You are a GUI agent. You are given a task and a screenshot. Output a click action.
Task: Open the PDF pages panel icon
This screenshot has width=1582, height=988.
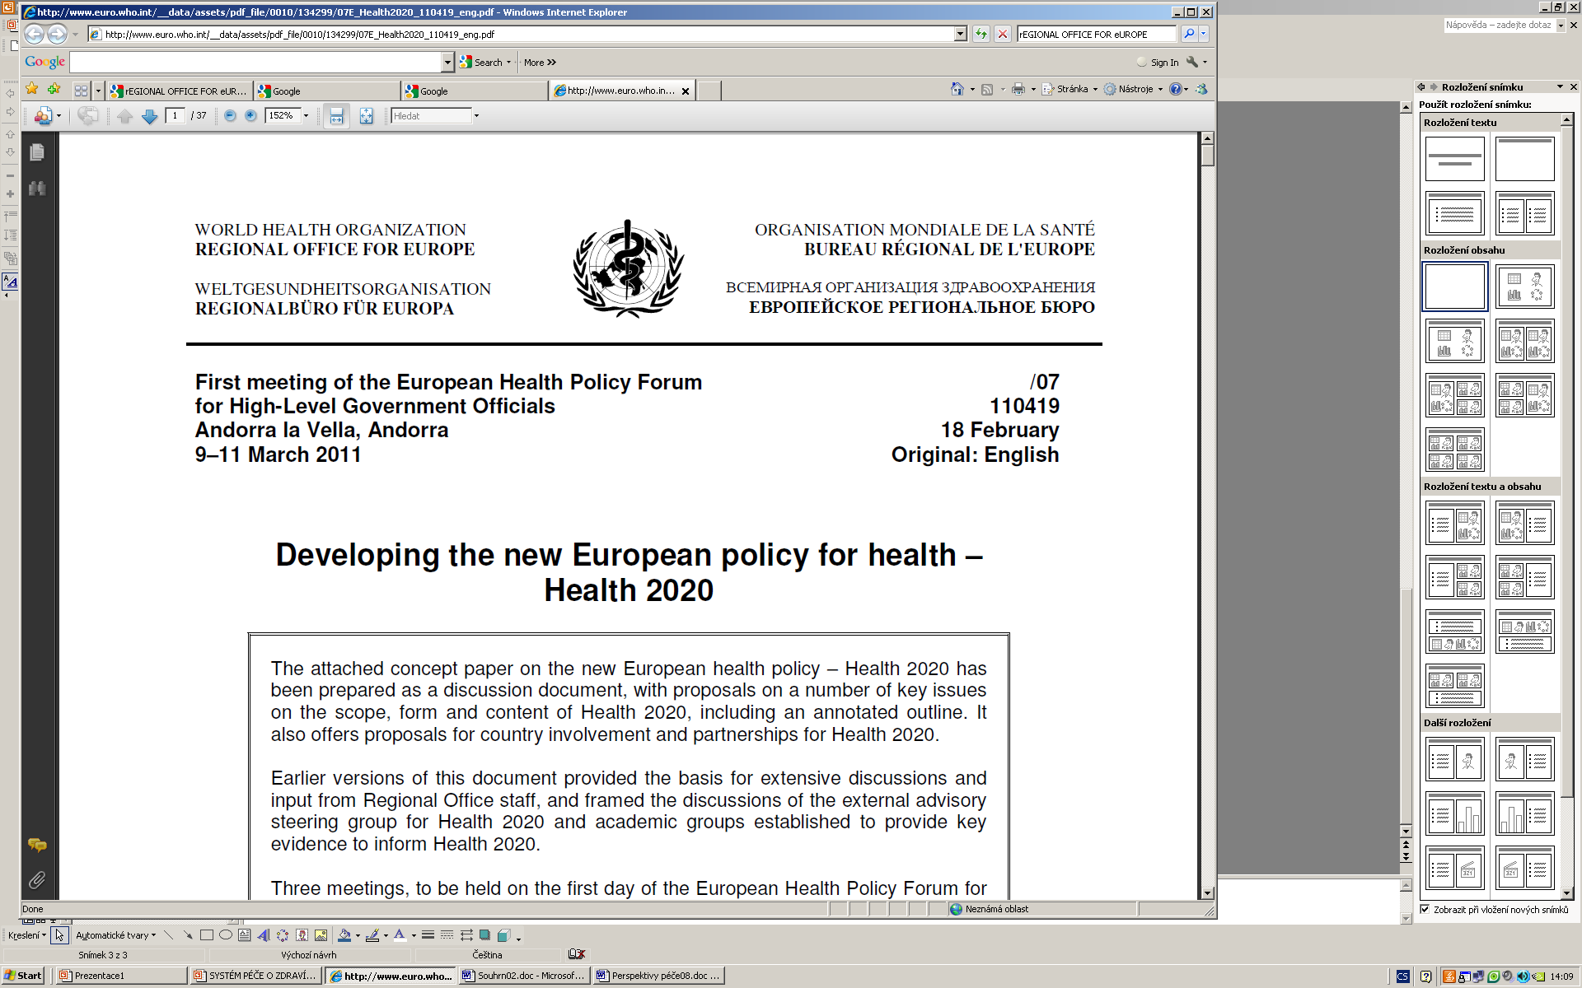[37, 152]
